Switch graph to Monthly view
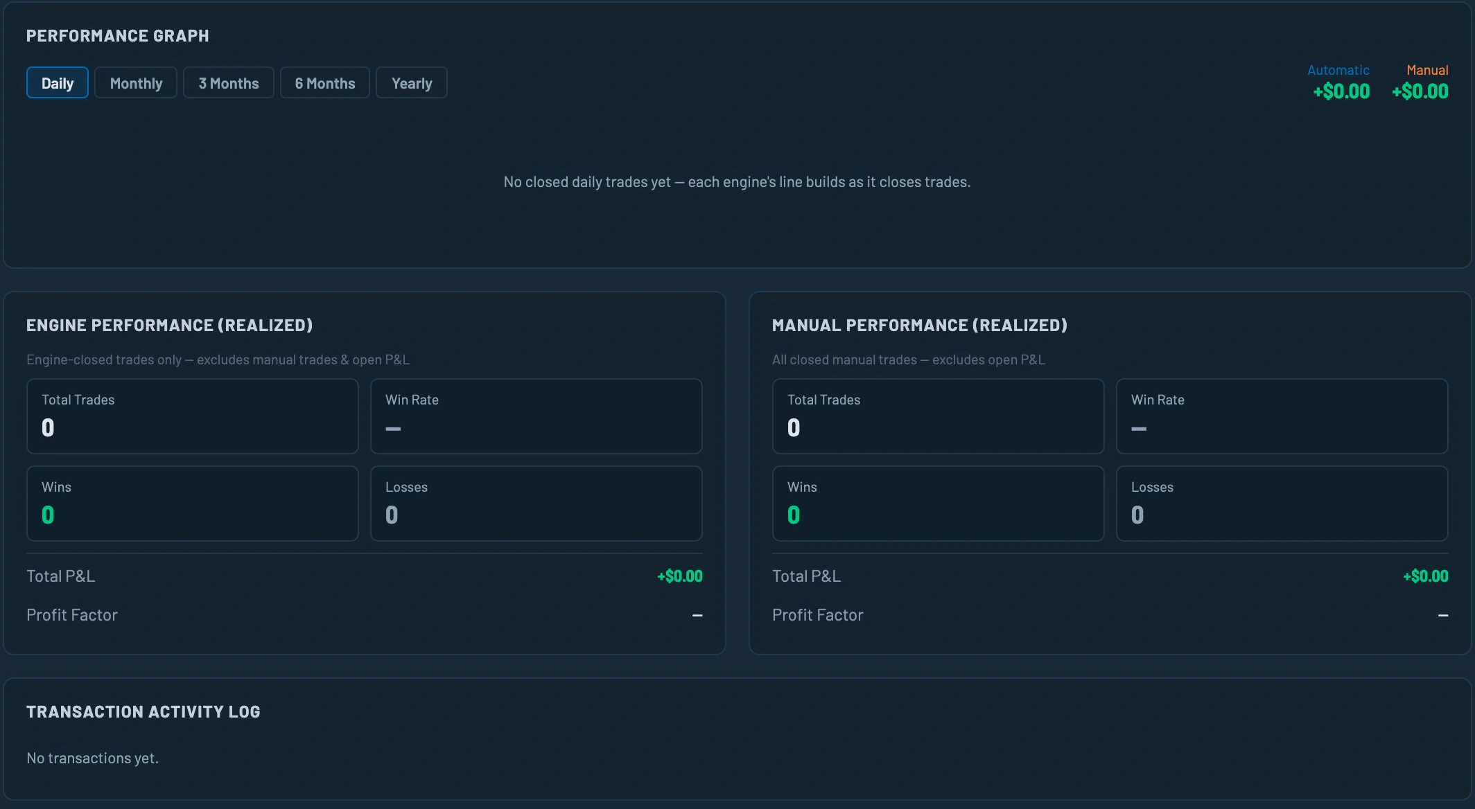This screenshot has width=1475, height=809. tap(136, 83)
